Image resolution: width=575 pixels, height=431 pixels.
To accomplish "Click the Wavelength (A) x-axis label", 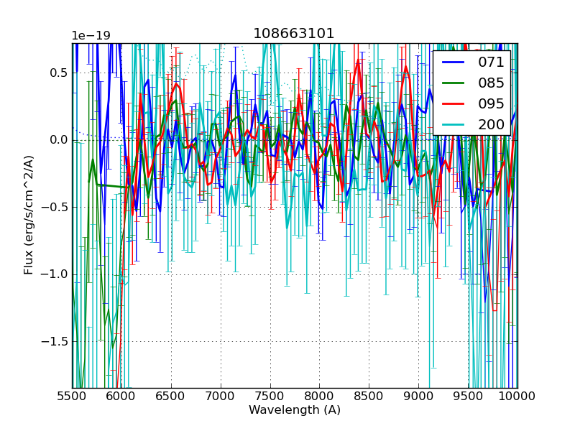I will (295, 410).
